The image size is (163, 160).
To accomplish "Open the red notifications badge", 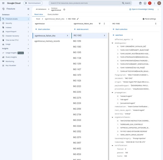I will click(150, 3).
